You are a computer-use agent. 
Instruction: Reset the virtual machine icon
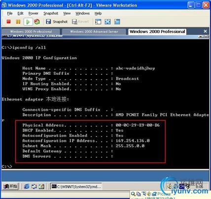[37, 22]
